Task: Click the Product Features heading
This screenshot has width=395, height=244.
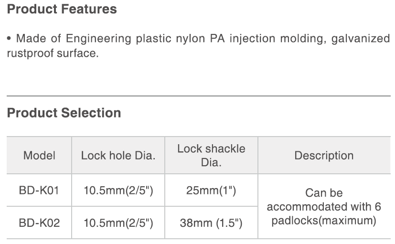Action: pyautogui.click(x=62, y=9)
